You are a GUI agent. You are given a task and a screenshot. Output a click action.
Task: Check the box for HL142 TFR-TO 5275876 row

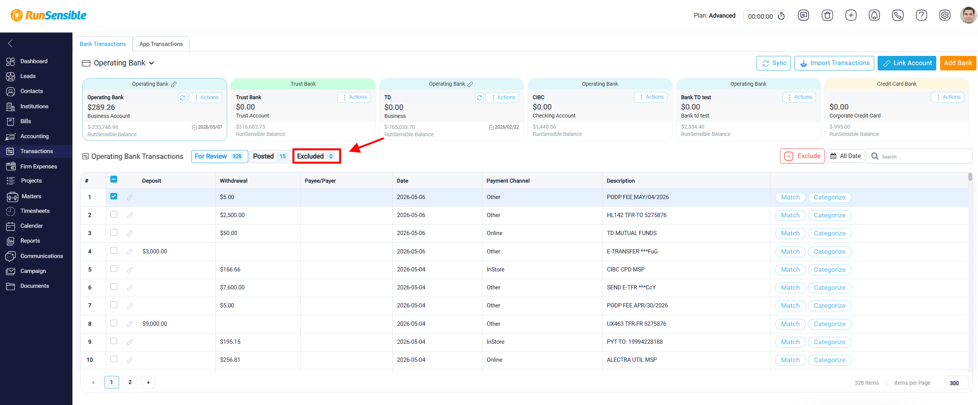tap(114, 214)
